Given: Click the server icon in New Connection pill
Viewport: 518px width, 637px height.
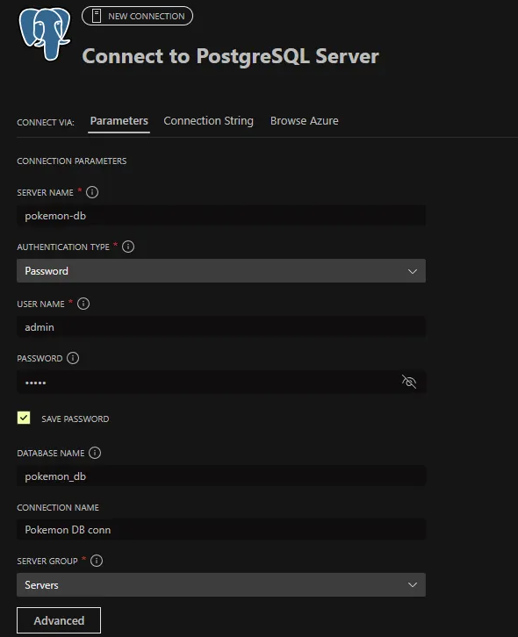Looking at the screenshot, I should click(97, 16).
